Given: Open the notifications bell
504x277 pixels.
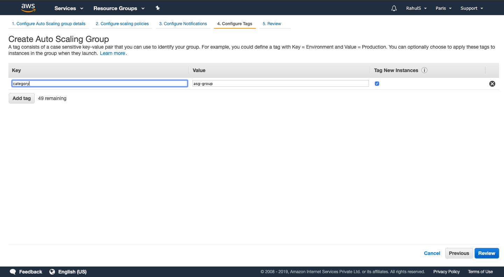Looking at the screenshot, I should [394, 8].
